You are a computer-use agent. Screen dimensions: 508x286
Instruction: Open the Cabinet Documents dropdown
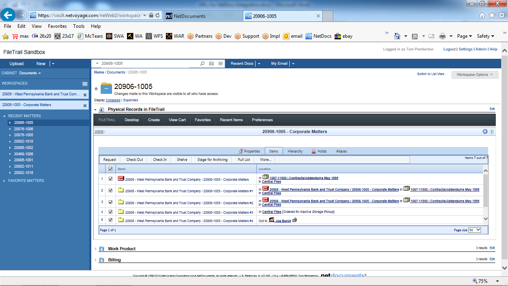[x=30, y=73]
